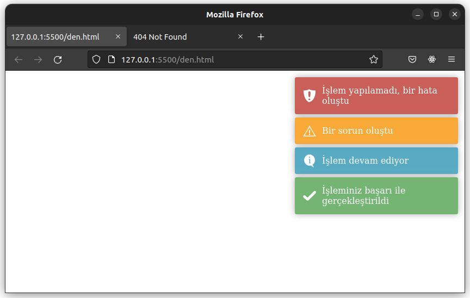
Task: Click the red error notification message
Action: click(376, 96)
